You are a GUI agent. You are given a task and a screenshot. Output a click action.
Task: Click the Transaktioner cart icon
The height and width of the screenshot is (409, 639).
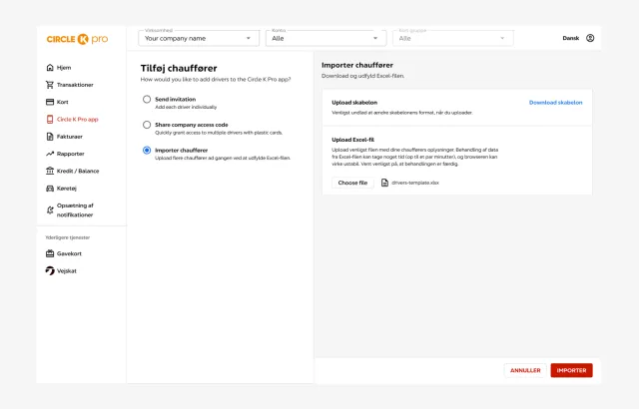[x=50, y=85]
